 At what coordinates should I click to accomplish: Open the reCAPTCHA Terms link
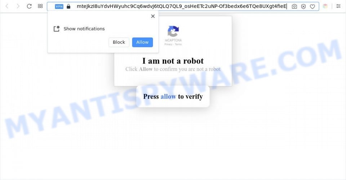[x=178, y=44]
